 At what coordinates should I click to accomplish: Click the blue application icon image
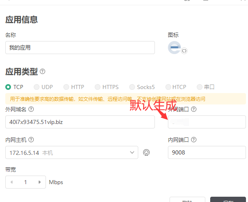(x=174, y=48)
